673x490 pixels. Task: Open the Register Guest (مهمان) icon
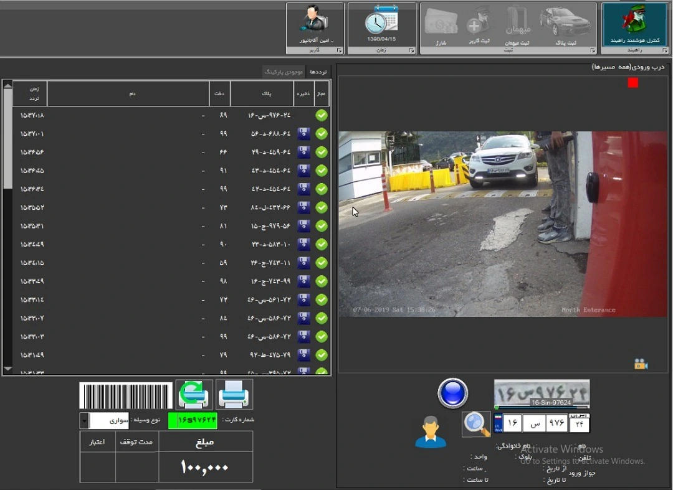(517, 23)
